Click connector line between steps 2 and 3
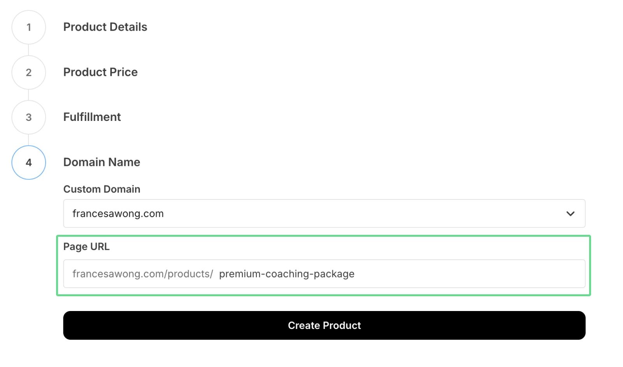This screenshot has height=367, width=623. [x=28, y=95]
